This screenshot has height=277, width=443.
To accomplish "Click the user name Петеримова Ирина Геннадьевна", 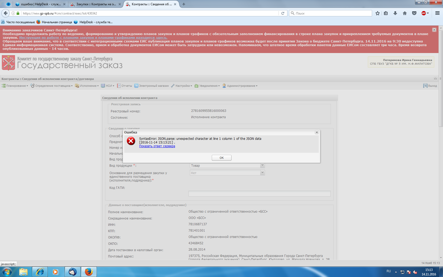I will [x=408, y=60].
